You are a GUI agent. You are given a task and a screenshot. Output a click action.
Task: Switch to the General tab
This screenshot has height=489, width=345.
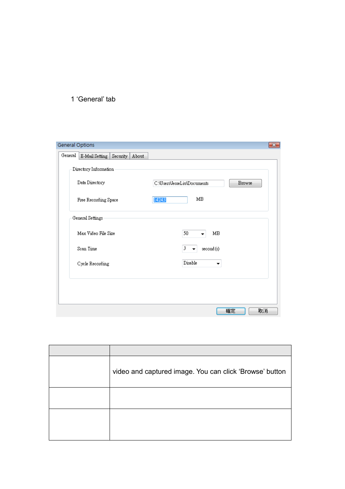[x=68, y=155]
